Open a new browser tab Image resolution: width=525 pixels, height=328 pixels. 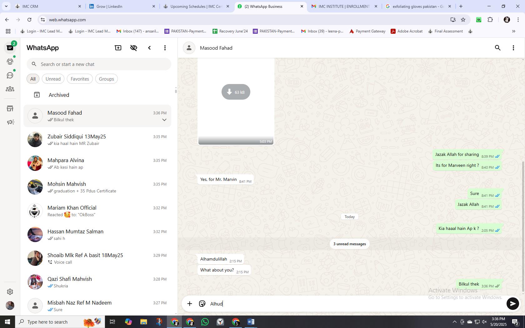[x=461, y=6]
